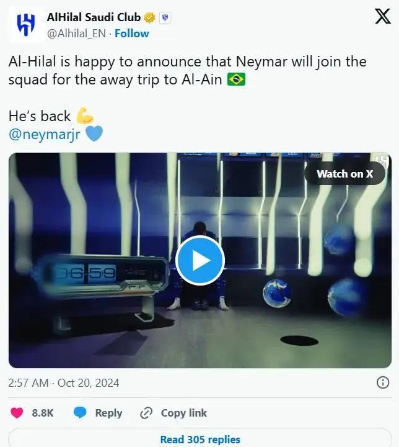The width and height of the screenshot is (399, 447).
Task: Click the gold verified badge
Action: [149, 17]
